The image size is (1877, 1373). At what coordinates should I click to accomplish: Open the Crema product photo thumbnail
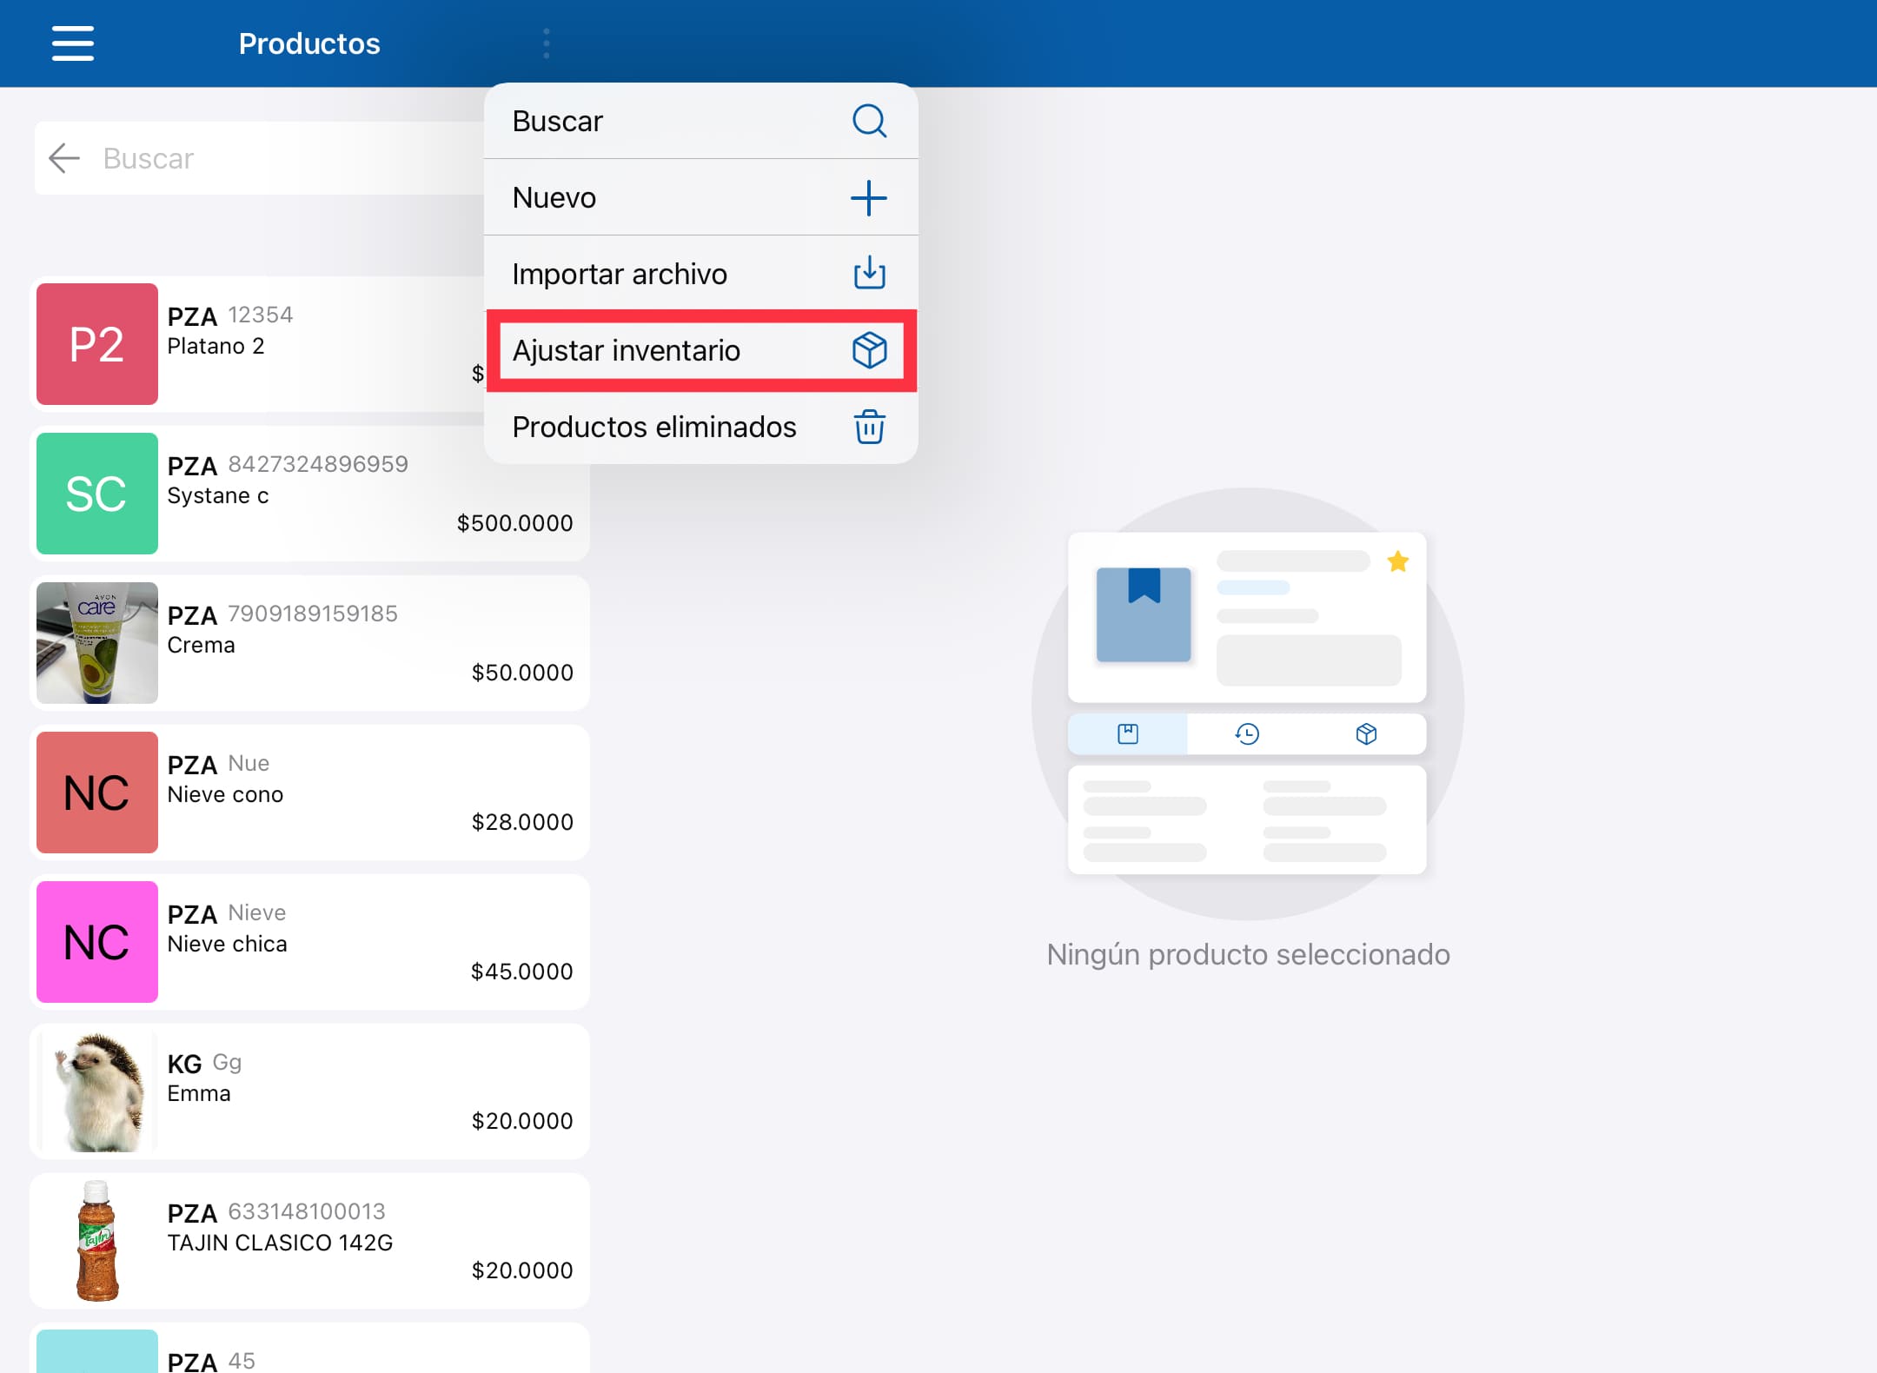[x=97, y=643]
